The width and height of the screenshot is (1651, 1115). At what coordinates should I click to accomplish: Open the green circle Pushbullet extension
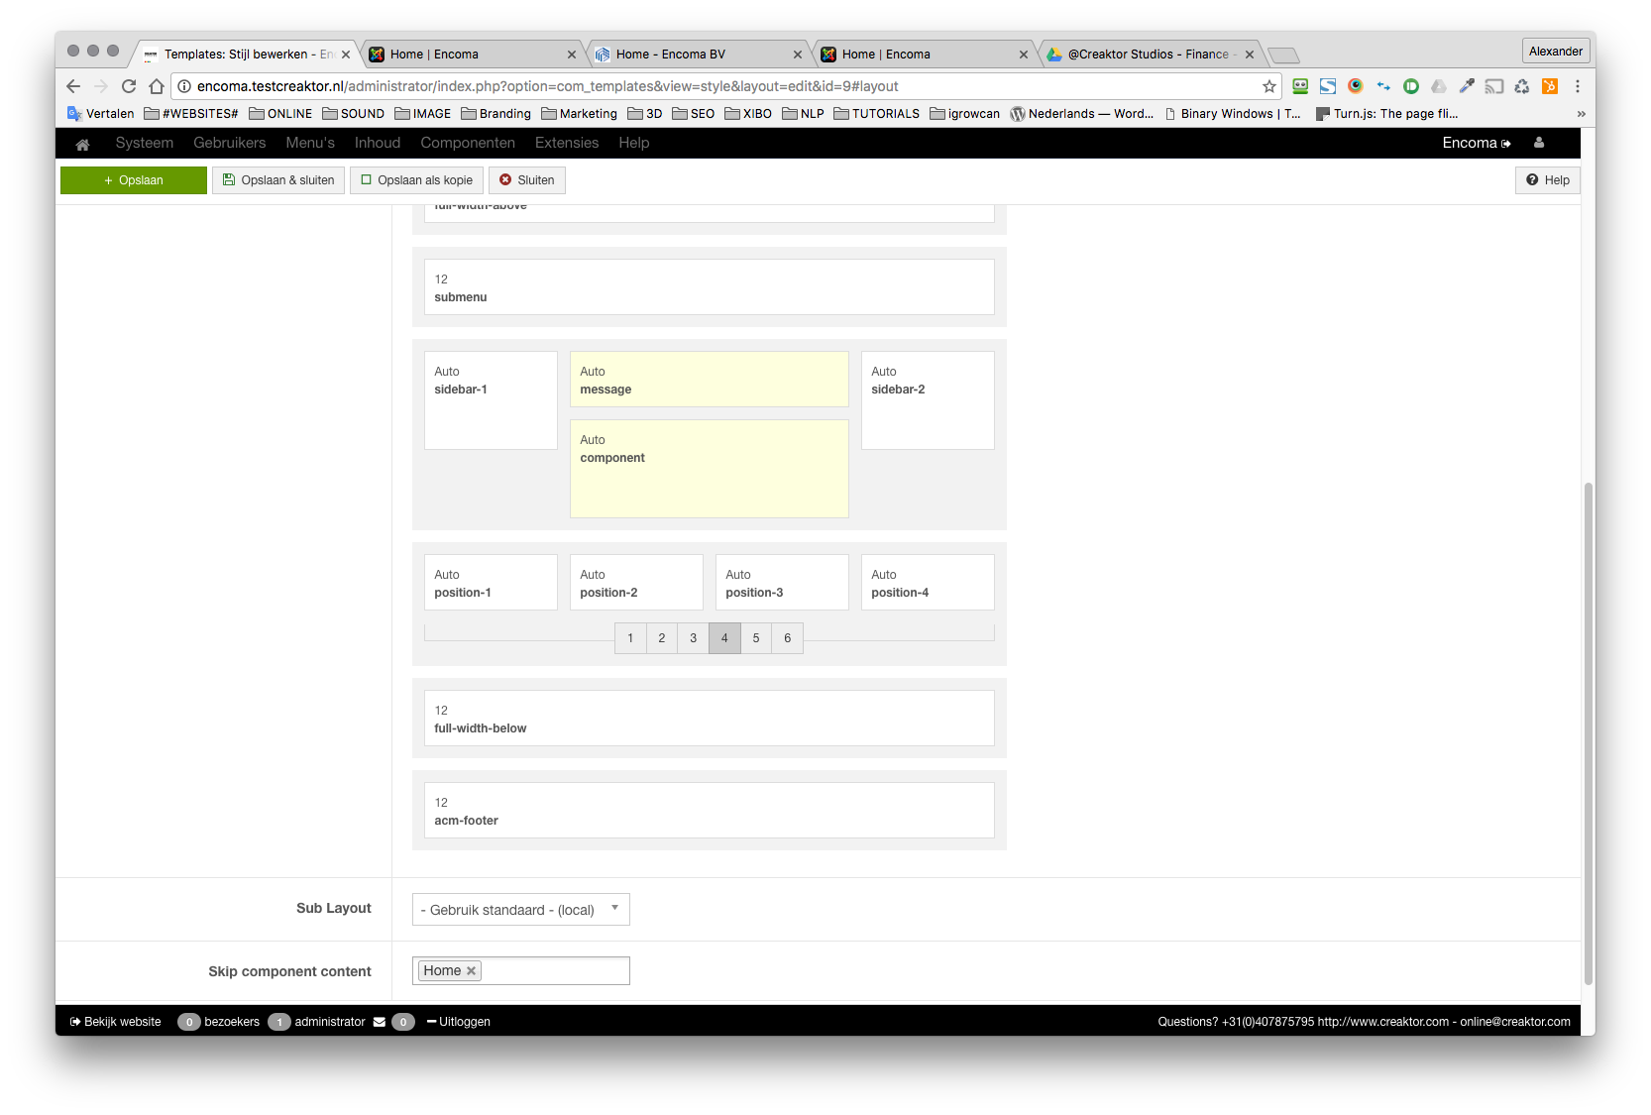[x=1411, y=86]
